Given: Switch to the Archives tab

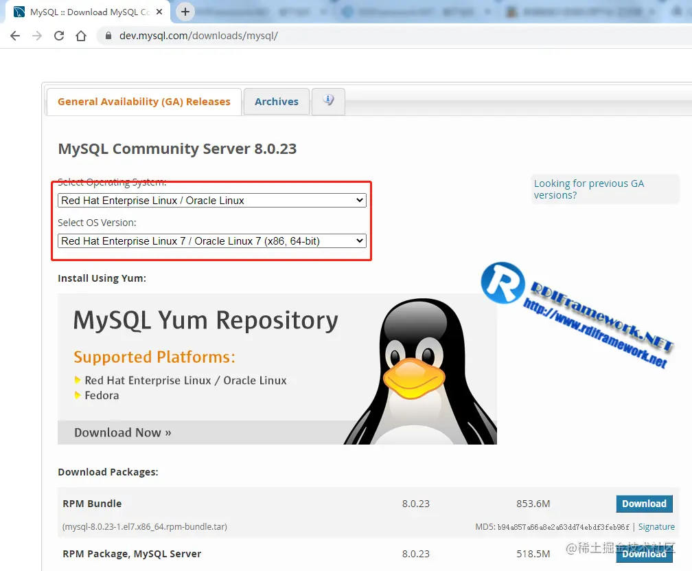Looking at the screenshot, I should (x=276, y=101).
